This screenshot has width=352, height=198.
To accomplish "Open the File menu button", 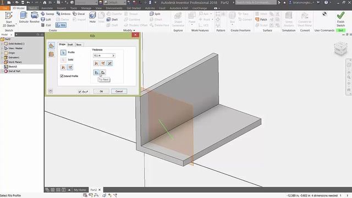I will [x=5, y=8].
